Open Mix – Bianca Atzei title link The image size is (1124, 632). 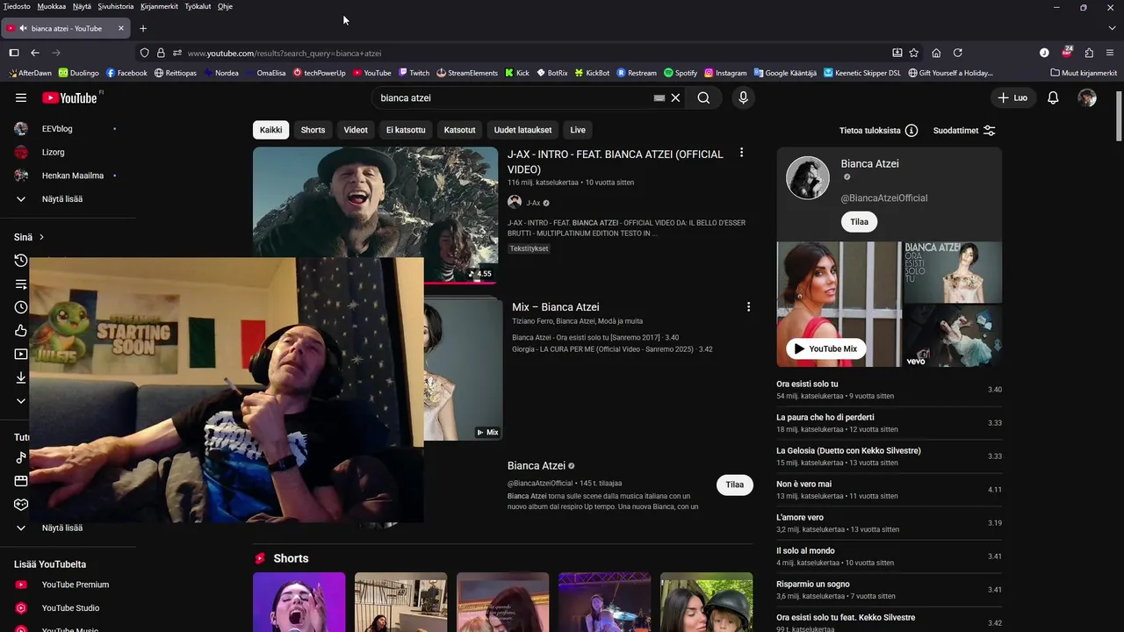[x=556, y=307]
